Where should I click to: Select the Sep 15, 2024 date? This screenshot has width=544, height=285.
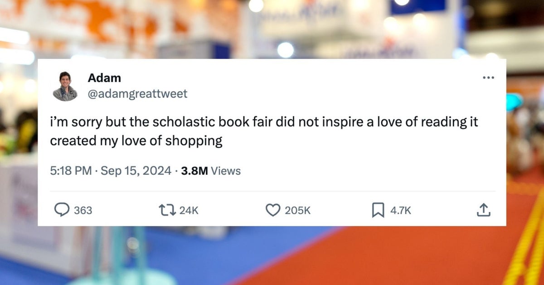(136, 171)
